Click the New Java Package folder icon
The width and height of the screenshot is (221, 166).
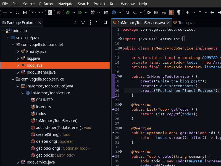pos(106,12)
